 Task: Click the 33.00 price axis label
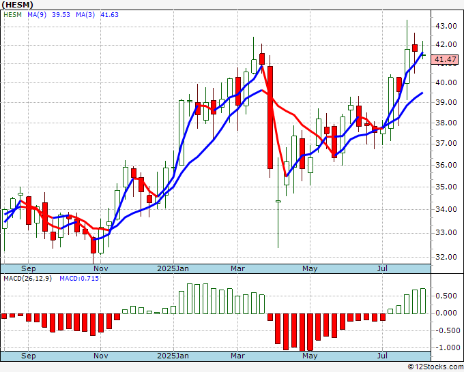446,232
